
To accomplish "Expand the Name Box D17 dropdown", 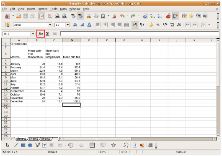I will (x=33, y=34).
